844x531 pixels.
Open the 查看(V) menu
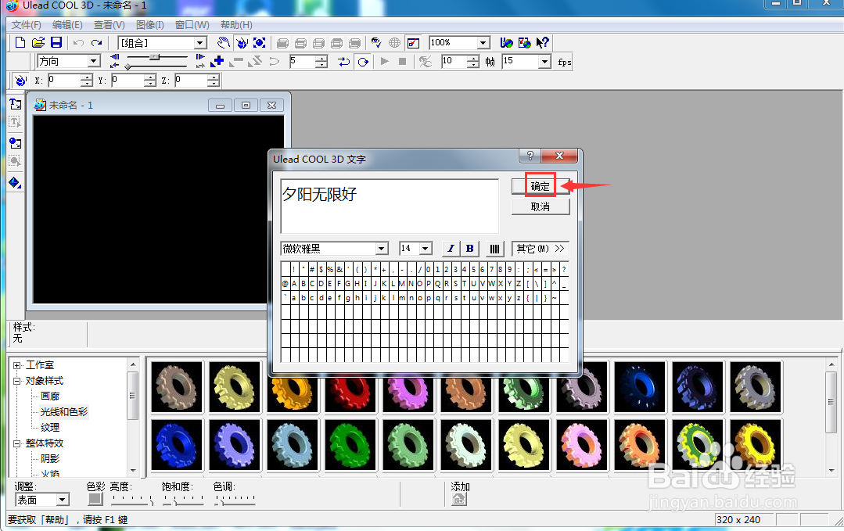(110, 25)
